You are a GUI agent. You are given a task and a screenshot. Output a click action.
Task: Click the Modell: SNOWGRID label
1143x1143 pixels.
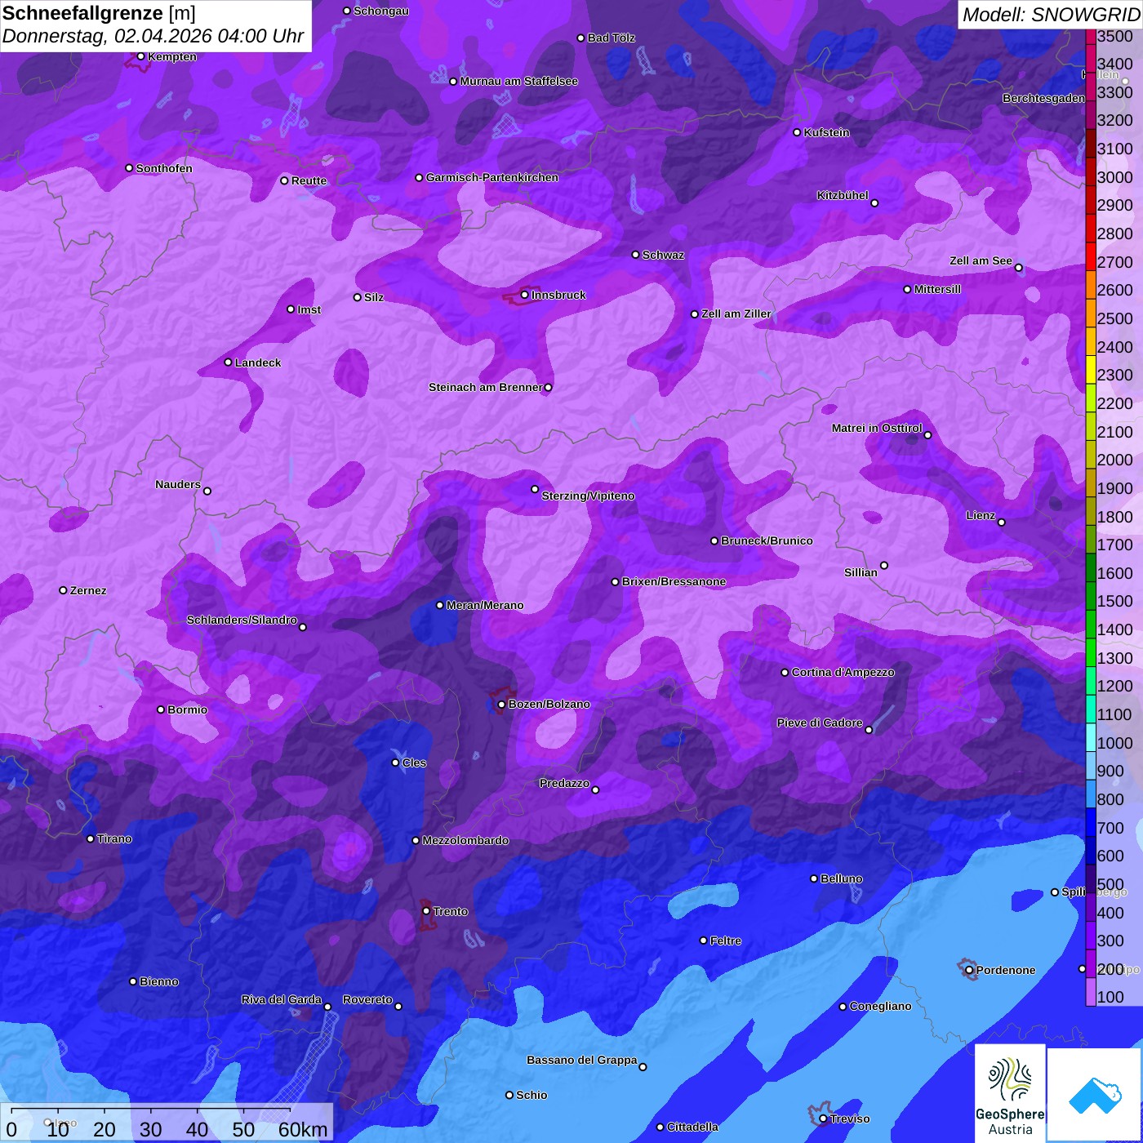[x=1050, y=15]
